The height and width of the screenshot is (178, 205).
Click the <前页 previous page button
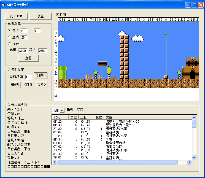pos(28,85)
